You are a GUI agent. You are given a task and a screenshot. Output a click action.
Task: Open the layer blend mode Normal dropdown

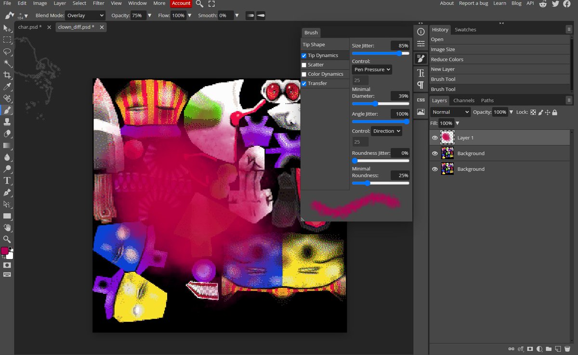(450, 112)
